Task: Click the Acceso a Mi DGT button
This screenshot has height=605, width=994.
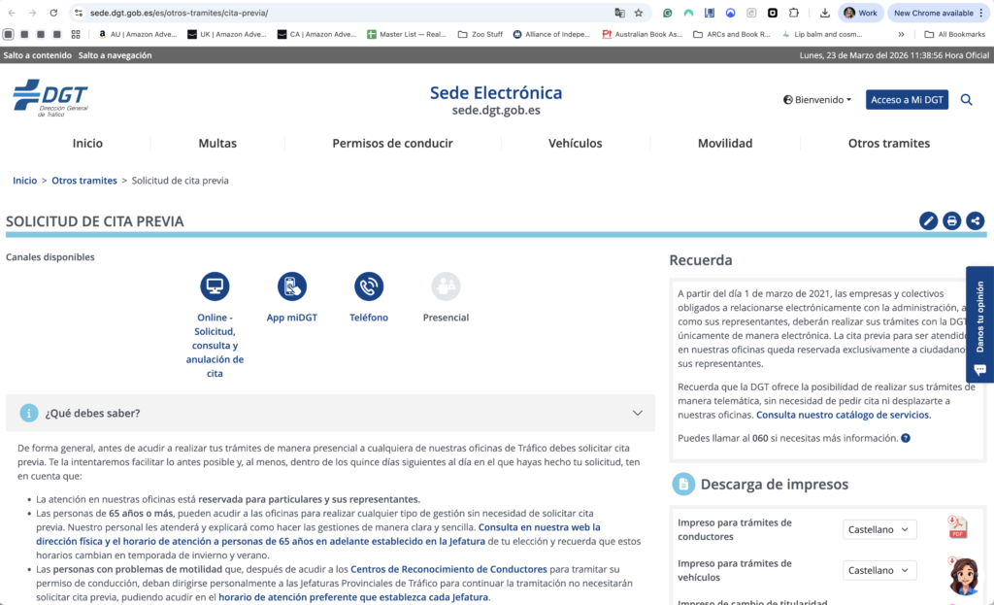Action: (x=907, y=100)
